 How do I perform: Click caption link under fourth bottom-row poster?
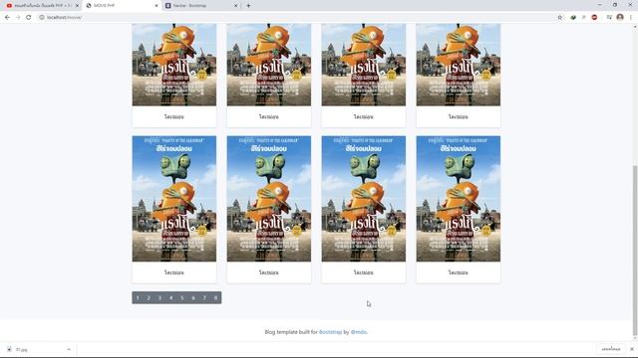coord(459,272)
